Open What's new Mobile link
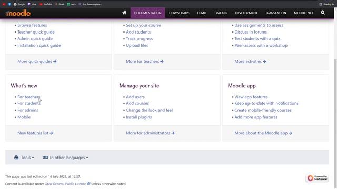The image size is (337, 189). point(24,117)
